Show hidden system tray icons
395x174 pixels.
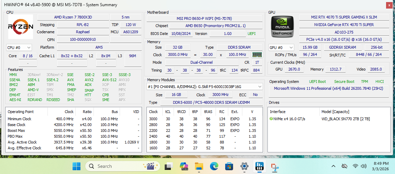[x=333, y=166]
